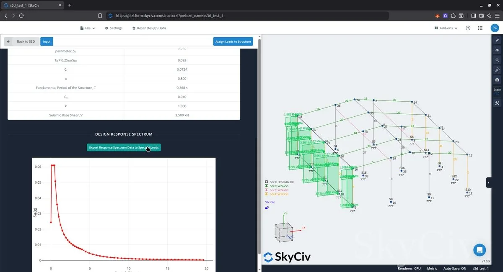This screenshot has height=272, width=503.
Task: Take a screenshot with the camera icon
Action: (497, 80)
